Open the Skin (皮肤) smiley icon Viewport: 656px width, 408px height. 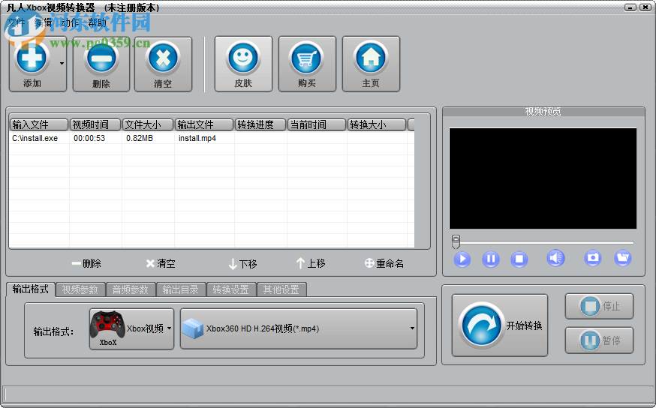pos(243,58)
